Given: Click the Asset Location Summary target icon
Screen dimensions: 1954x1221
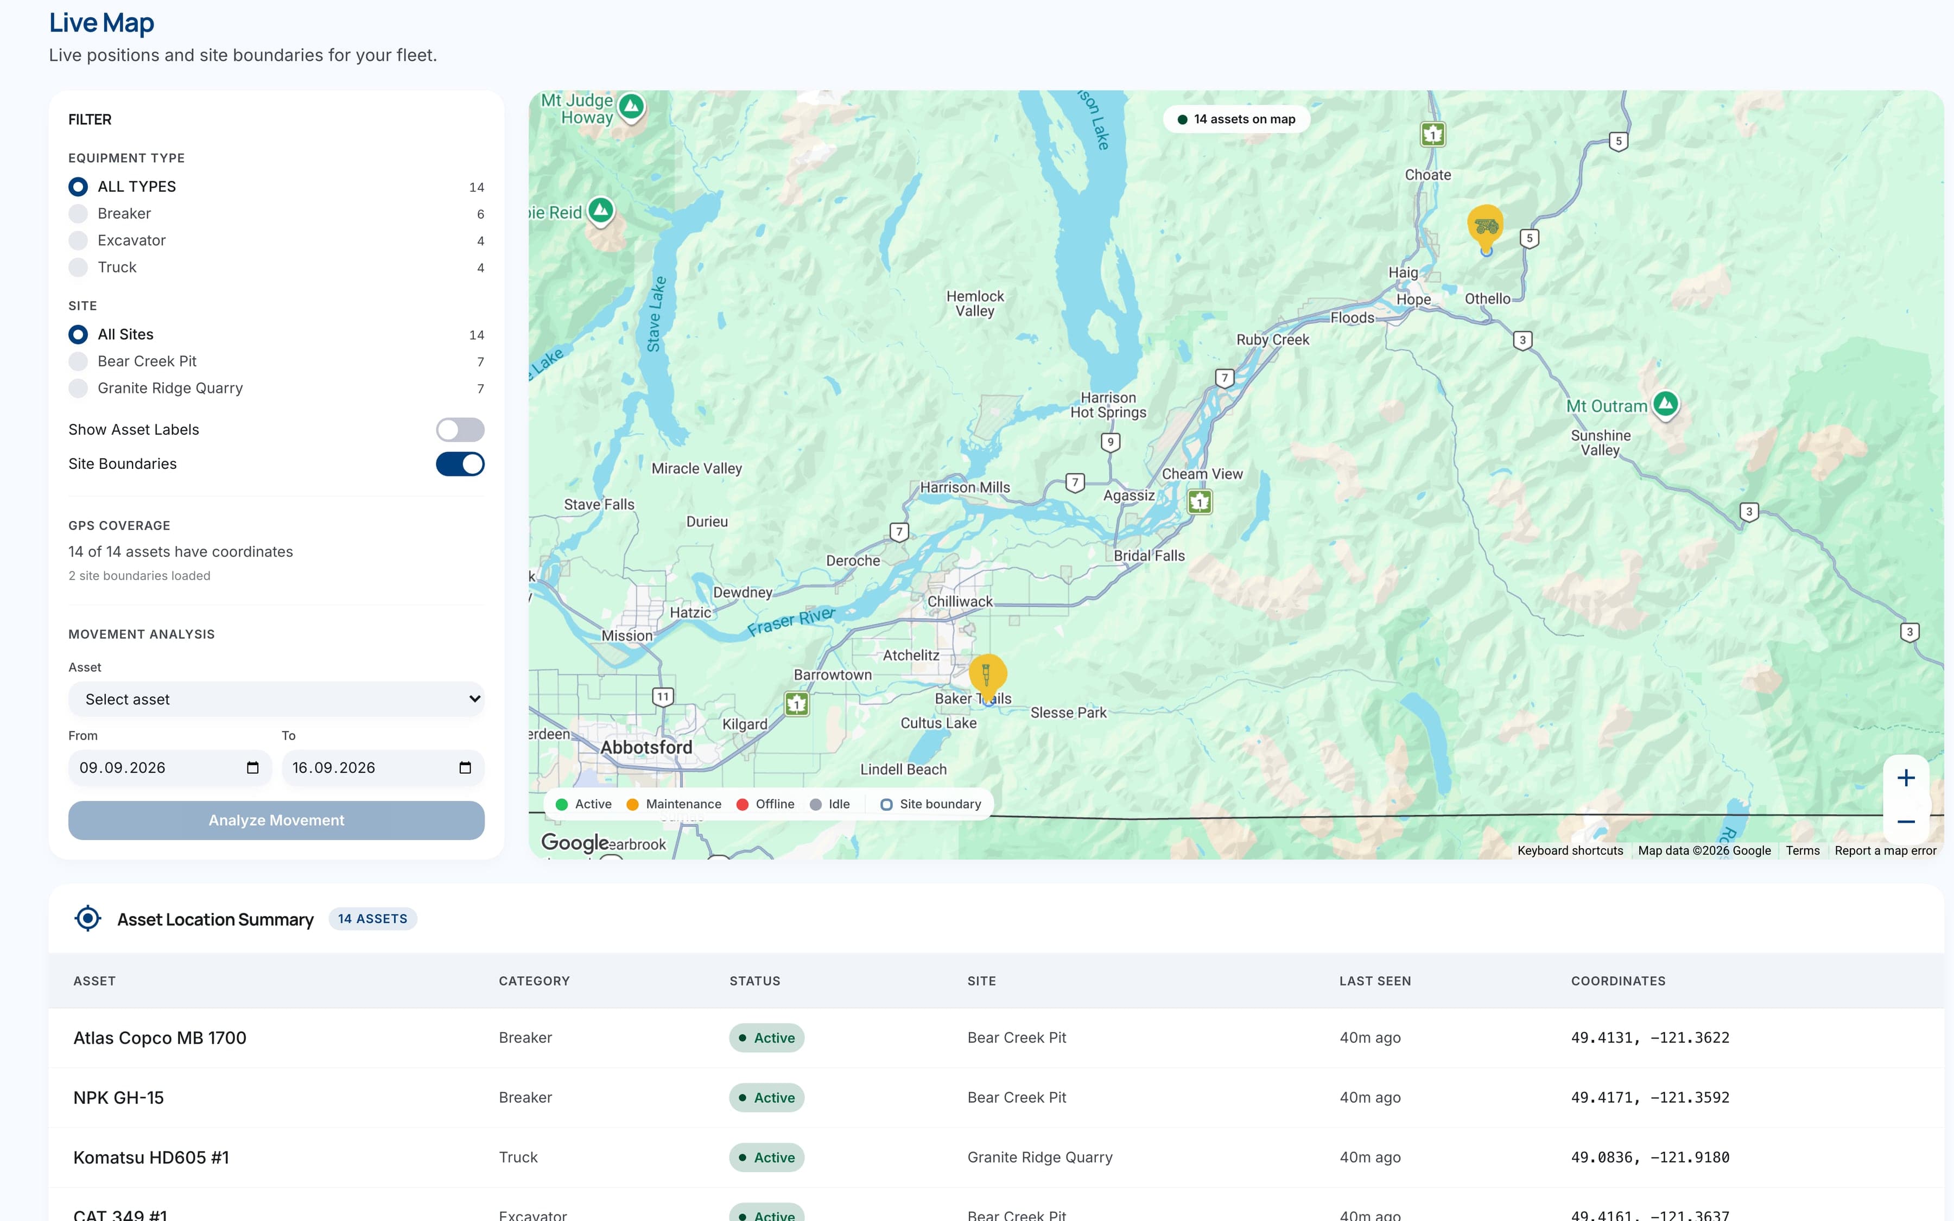Looking at the screenshot, I should click(x=87, y=918).
